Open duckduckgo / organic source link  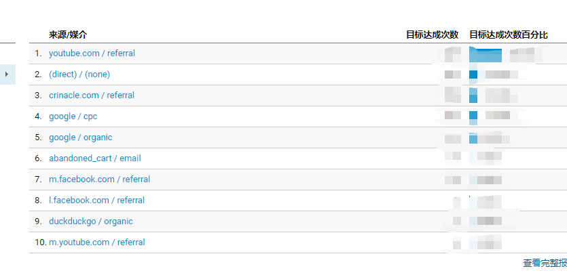pos(91,221)
